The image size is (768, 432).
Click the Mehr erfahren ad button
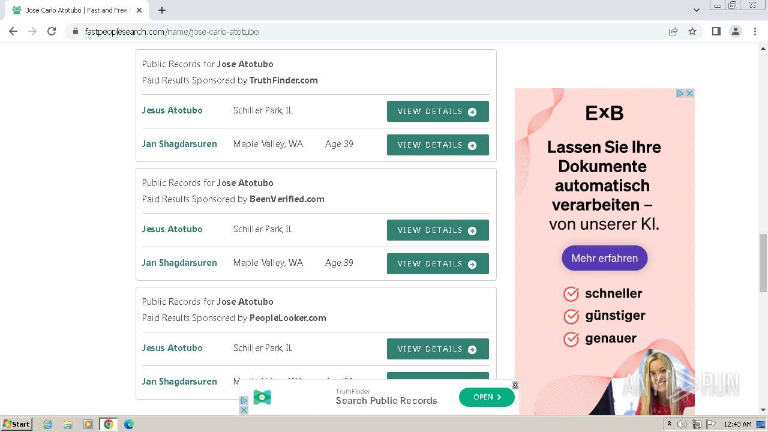(x=604, y=258)
